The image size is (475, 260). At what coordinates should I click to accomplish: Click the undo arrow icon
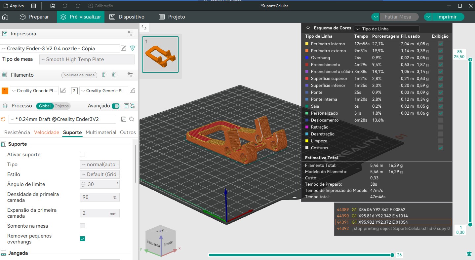tap(65, 6)
